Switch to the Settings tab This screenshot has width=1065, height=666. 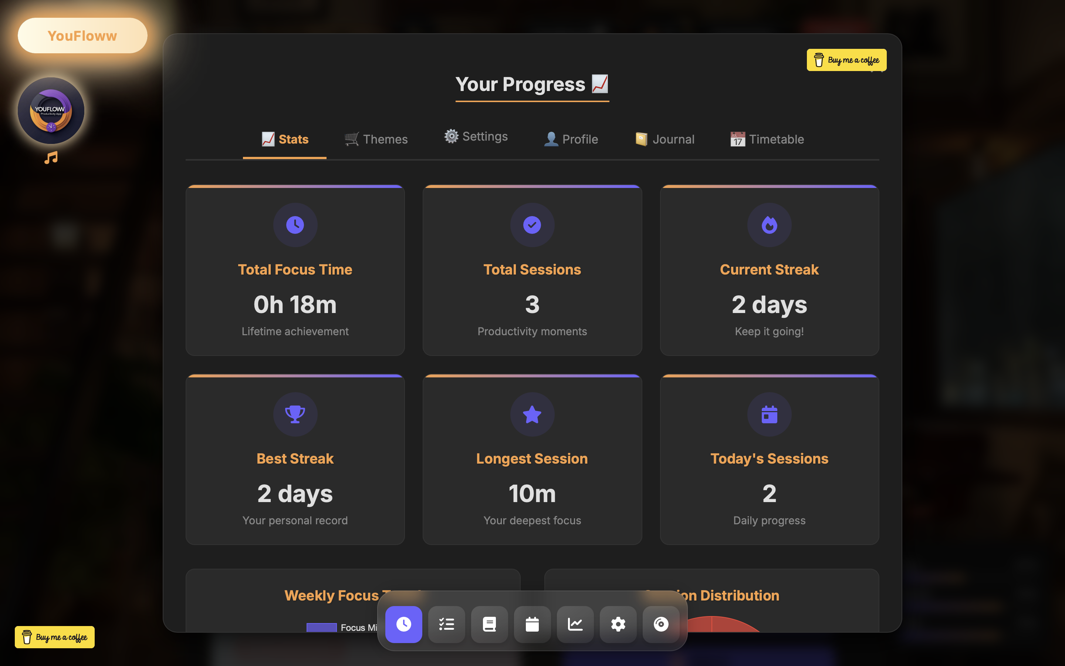[x=476, y=137]
